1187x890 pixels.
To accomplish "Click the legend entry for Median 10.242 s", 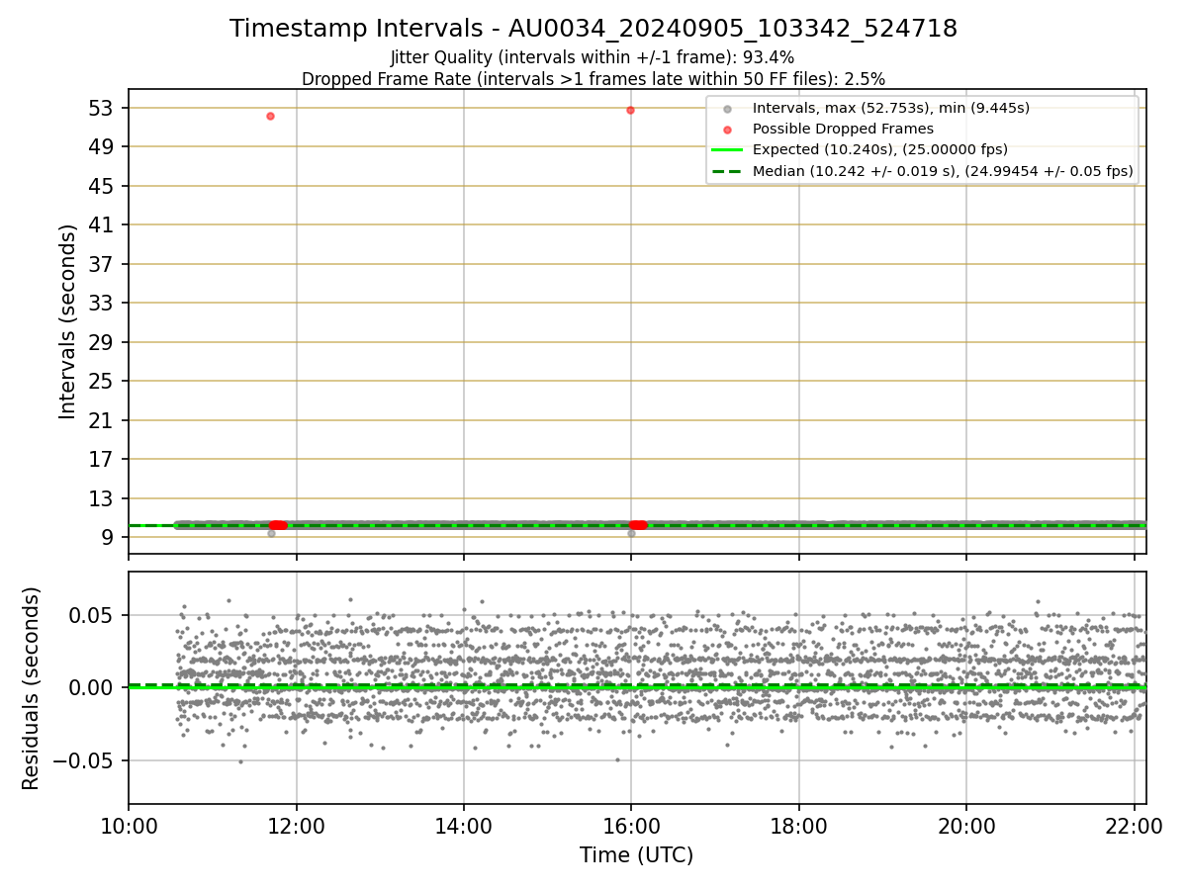I will pyautogui.click(x=943, y=171).
